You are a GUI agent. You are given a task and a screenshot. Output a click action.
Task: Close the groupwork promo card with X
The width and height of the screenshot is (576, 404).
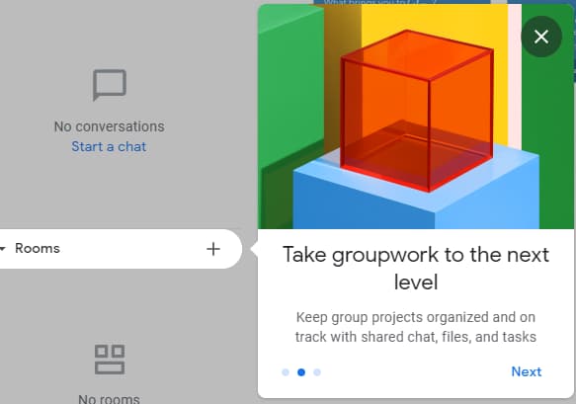point(541,37)
